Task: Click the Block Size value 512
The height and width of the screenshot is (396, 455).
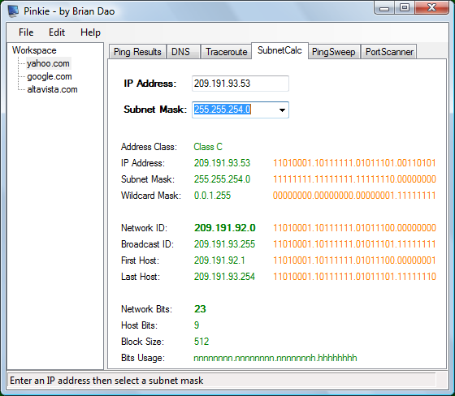Action: click(201, 342)
